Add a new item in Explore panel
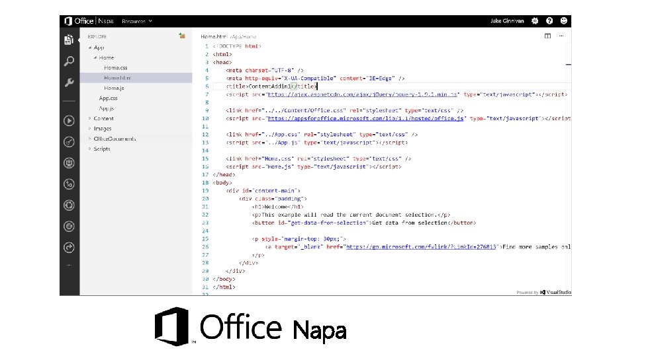The image size is (648, 364). [182, 36]
